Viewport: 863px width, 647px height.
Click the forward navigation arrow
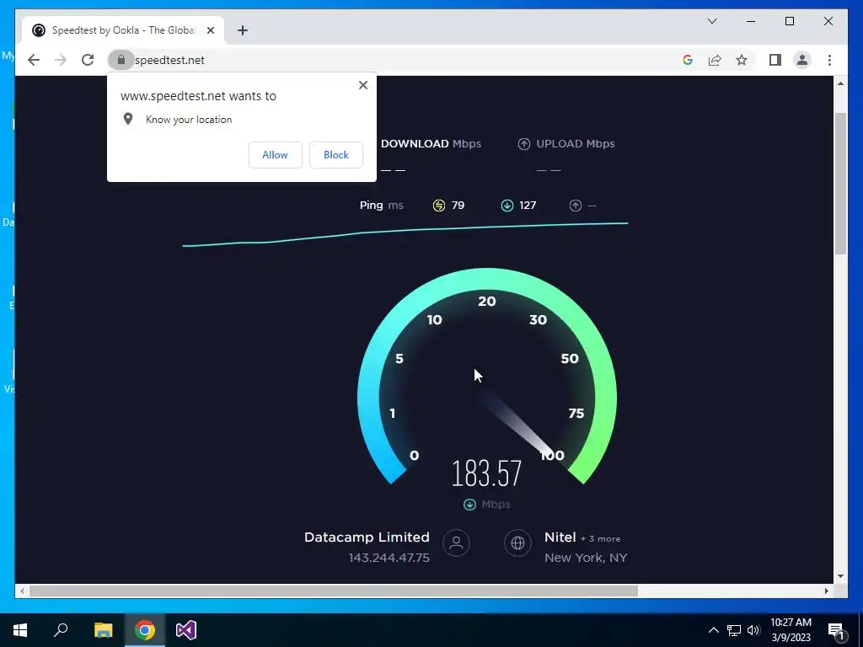click(60, 60)
